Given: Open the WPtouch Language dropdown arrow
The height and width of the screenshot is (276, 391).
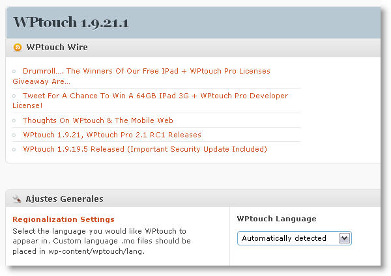Looking at the screenshot, I should coord(344,238).
